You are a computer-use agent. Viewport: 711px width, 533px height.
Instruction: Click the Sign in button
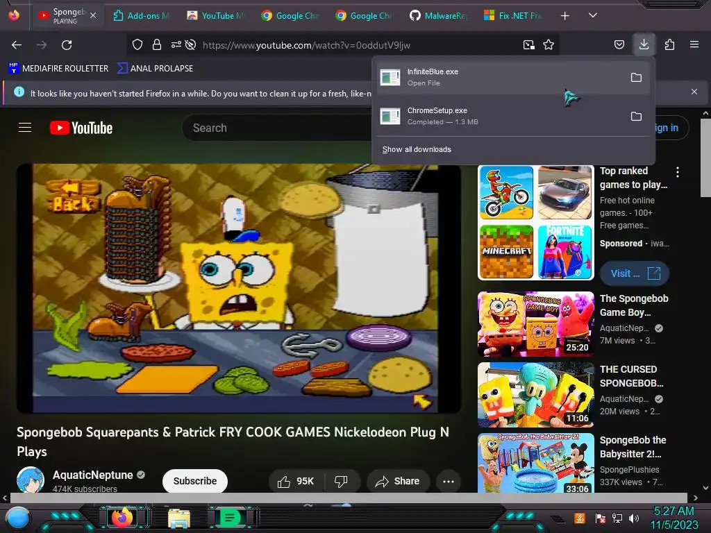(671, 128)
